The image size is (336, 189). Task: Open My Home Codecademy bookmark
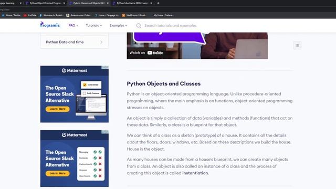163,15
